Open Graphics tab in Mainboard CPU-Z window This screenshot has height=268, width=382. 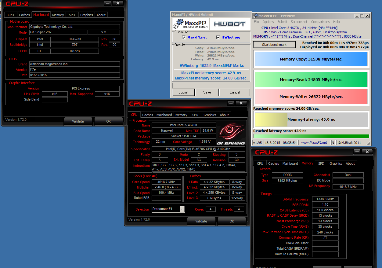87,15
